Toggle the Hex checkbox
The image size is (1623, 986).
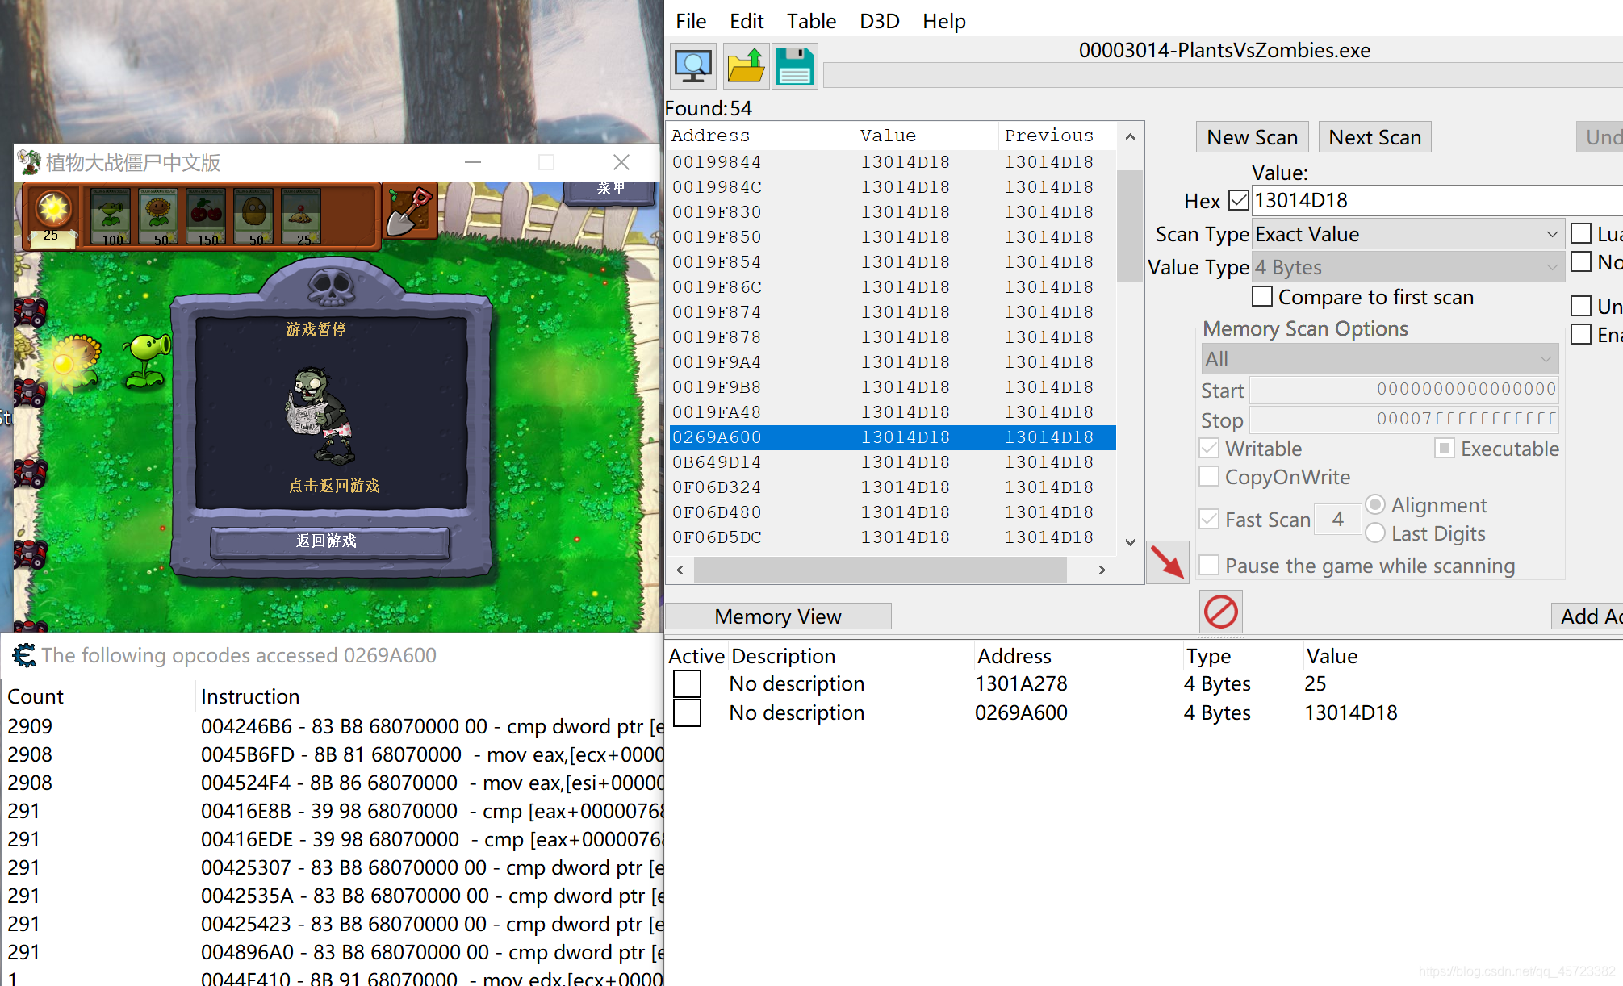pyautogui.click(x=1238, y=200)
